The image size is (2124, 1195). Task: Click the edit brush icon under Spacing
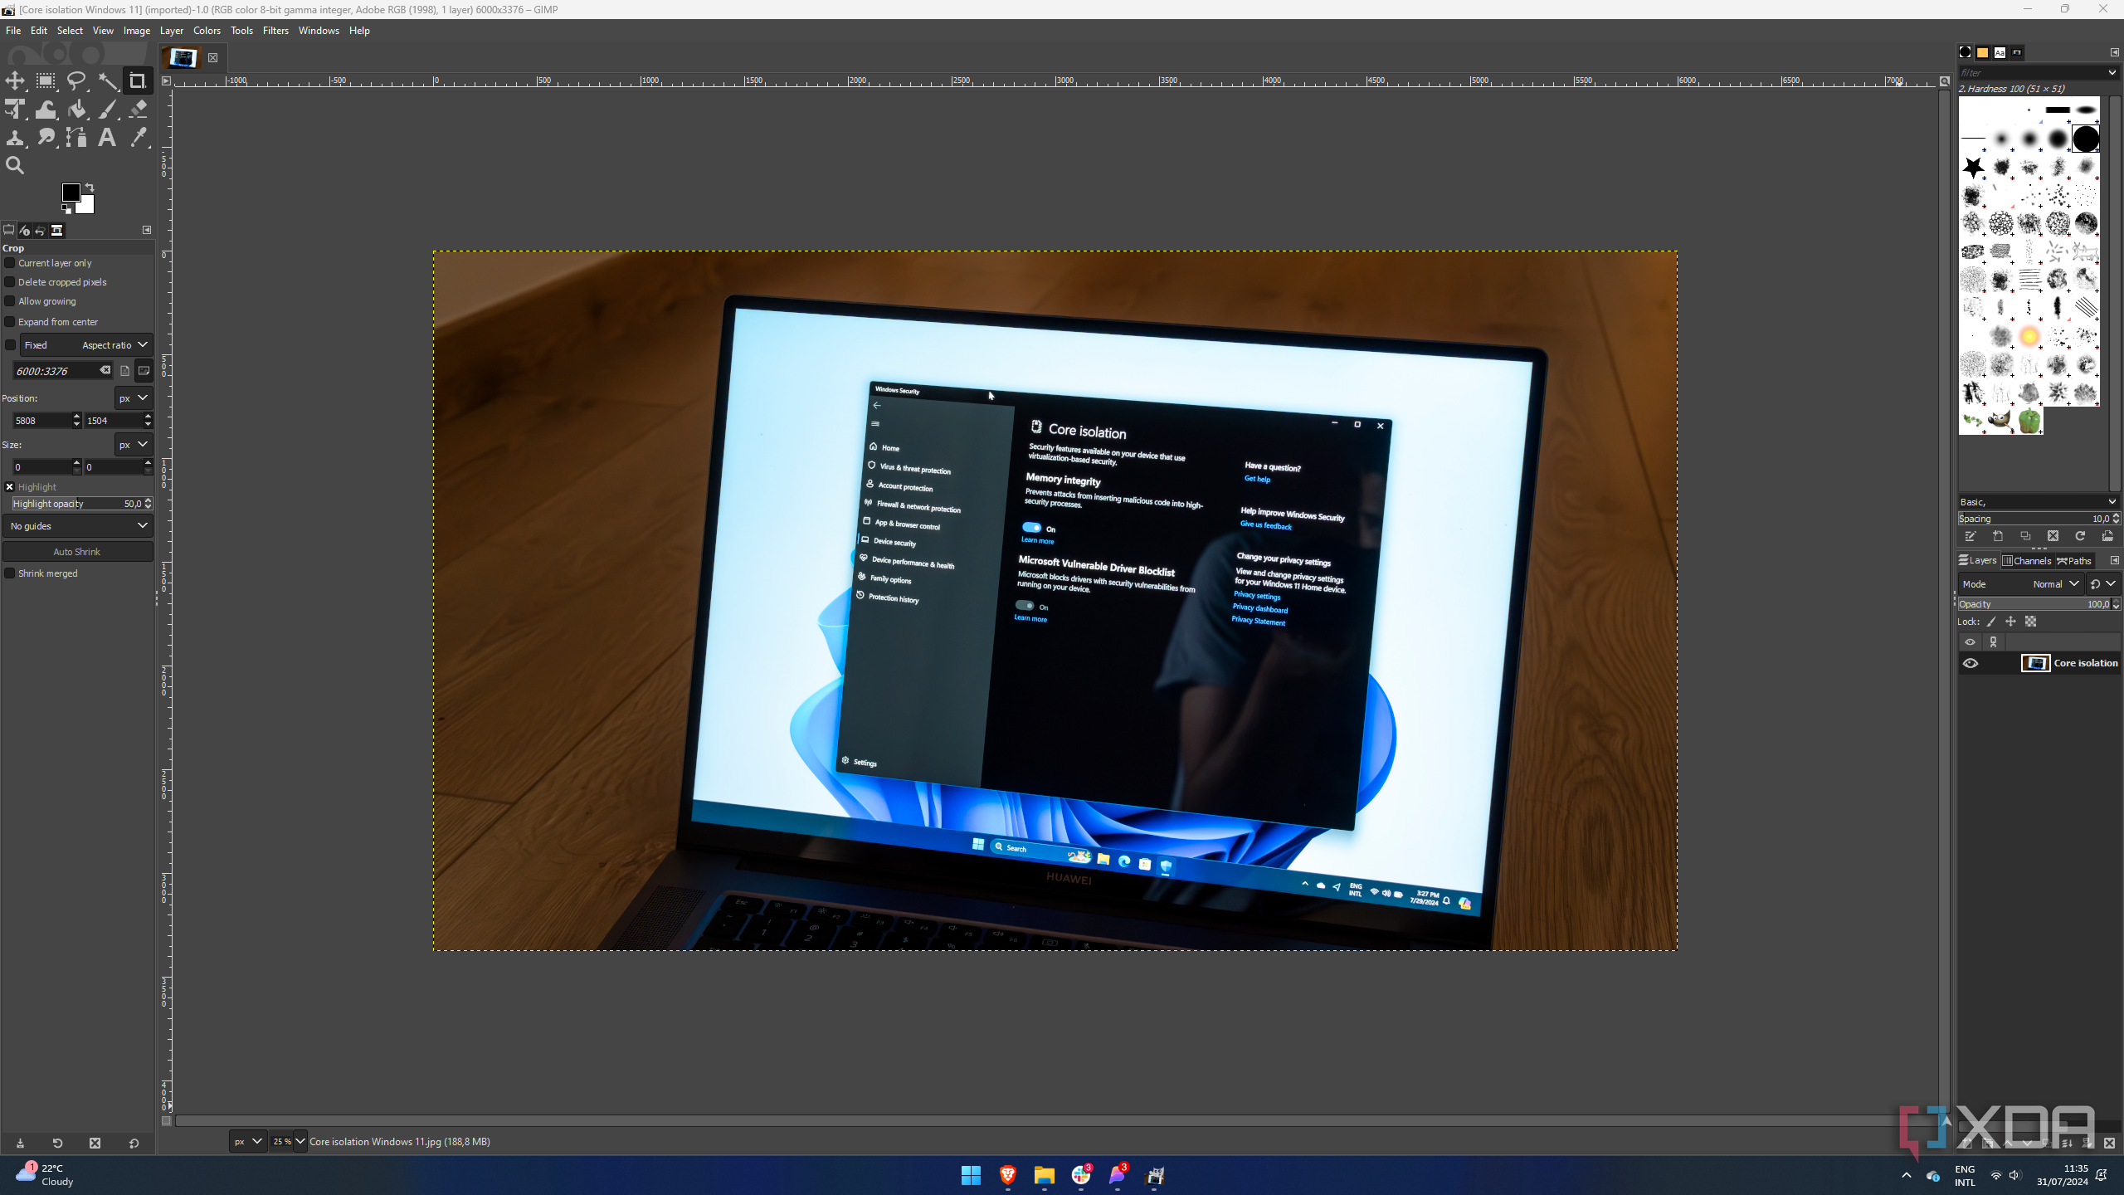1971,536
